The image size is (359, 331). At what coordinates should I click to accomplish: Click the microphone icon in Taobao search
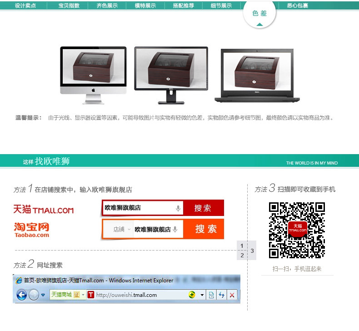175,229
